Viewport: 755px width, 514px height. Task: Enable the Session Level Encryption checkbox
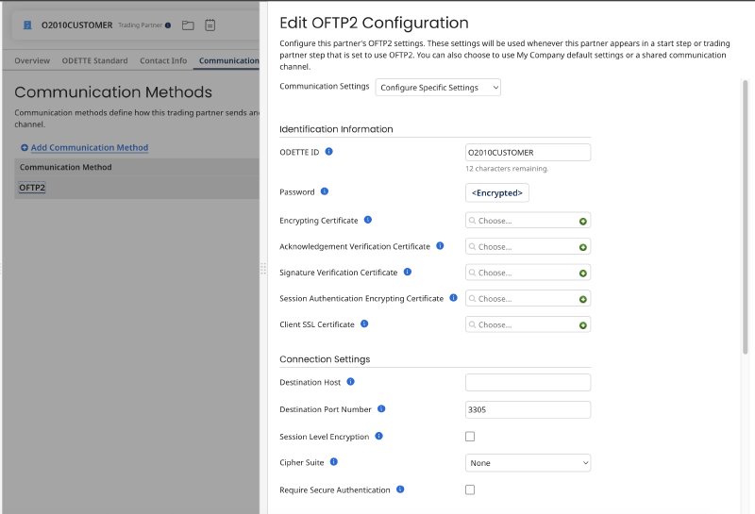(x=470, y=437)
